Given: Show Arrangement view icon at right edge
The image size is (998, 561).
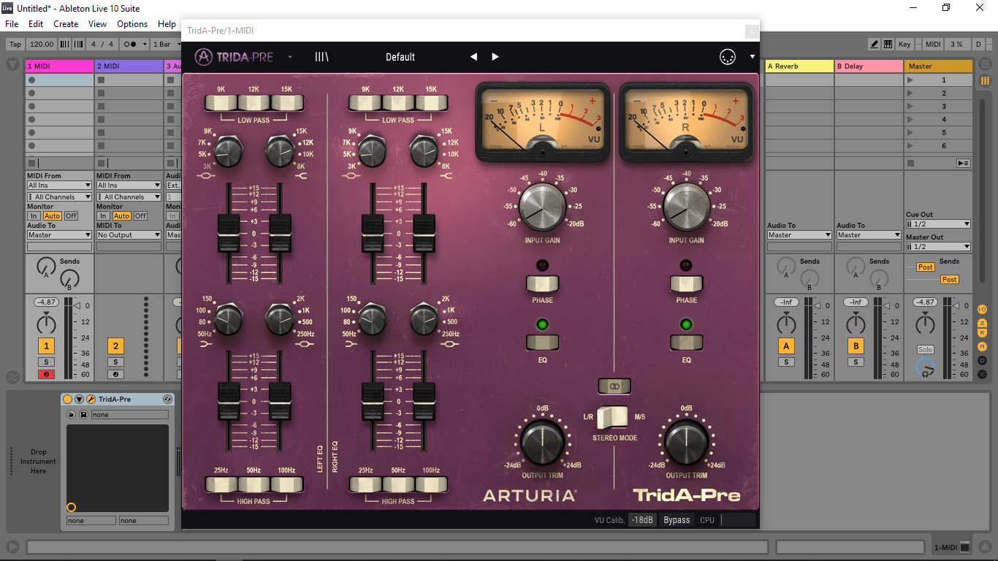Looking at the screenshot, I should 985,66.
